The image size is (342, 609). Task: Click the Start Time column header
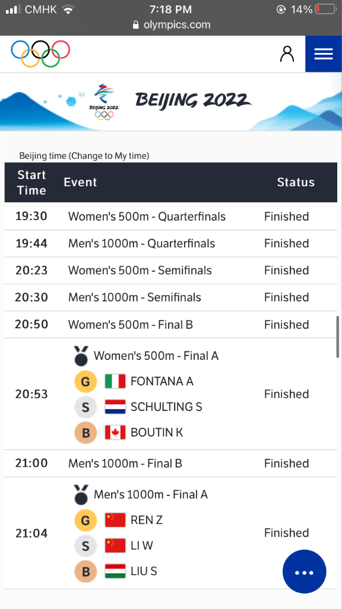coord(31,183)
